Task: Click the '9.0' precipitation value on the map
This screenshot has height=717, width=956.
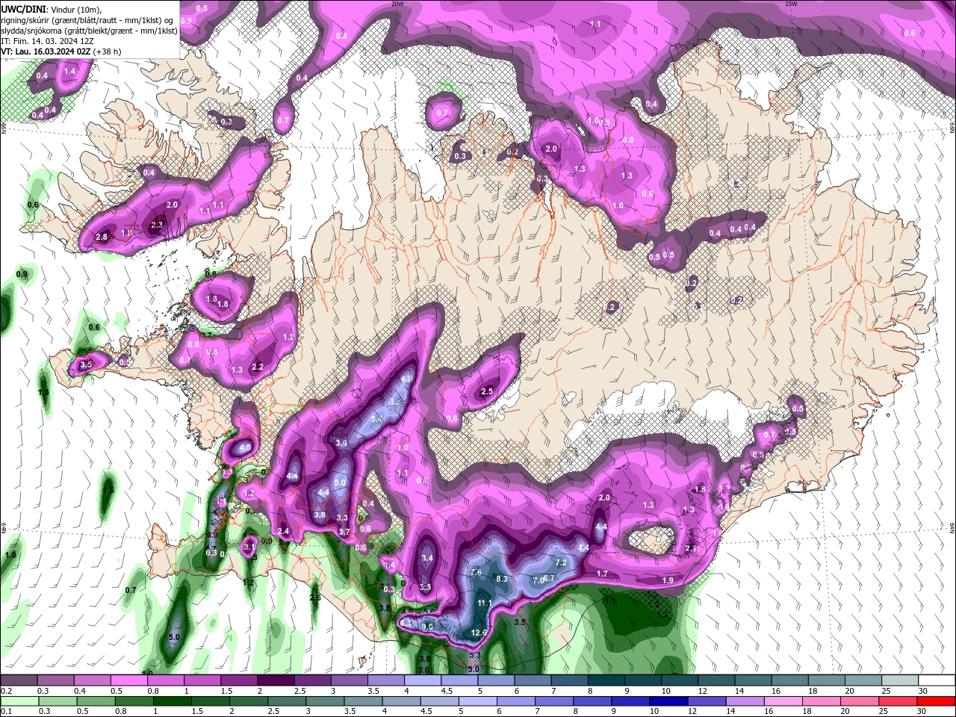Action: pos(427,627)
